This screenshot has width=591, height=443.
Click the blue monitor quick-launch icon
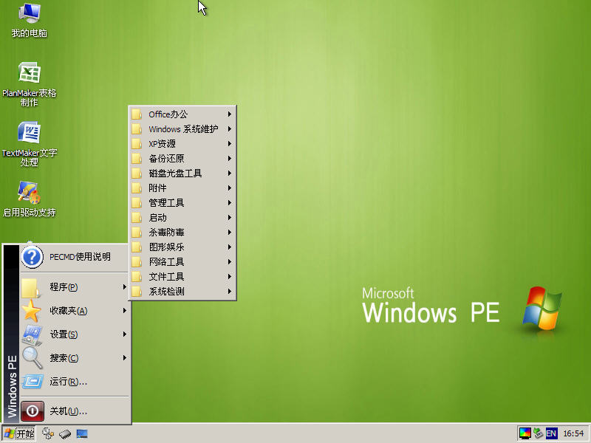click(83, 434)
